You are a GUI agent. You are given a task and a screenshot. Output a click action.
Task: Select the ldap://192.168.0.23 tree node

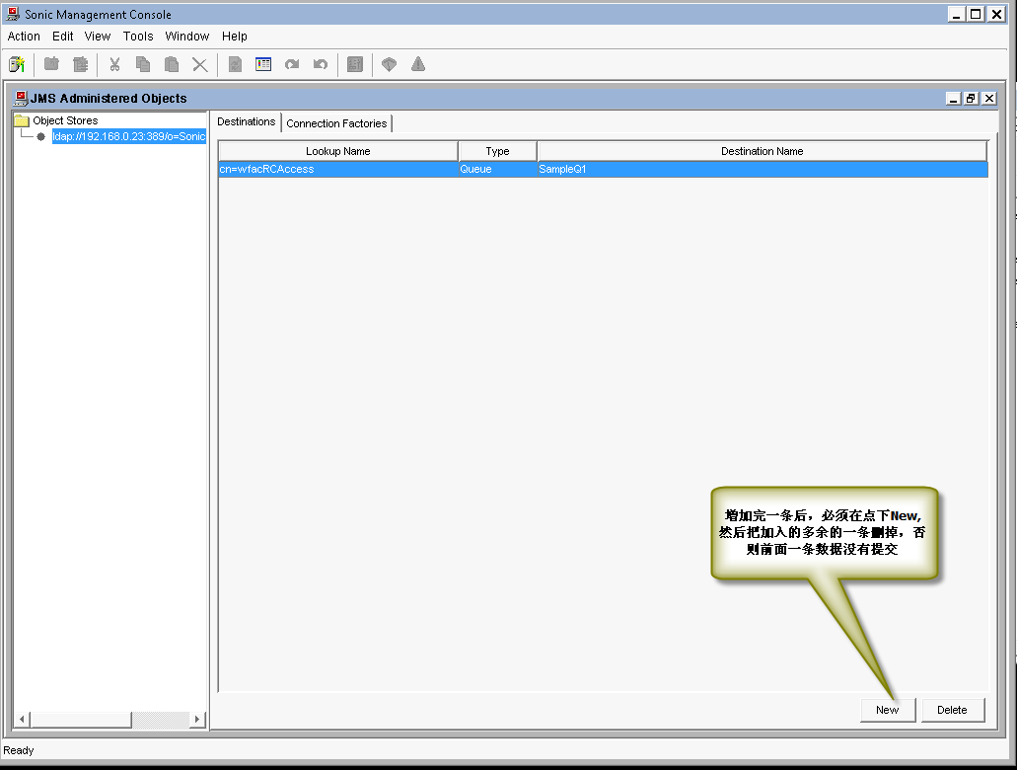point(128,136)
